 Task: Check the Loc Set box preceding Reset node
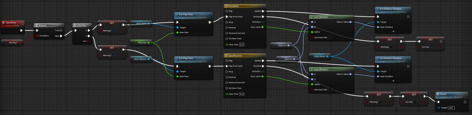[x=415, y=102]
